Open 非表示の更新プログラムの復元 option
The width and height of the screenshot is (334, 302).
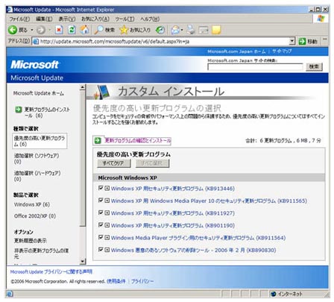coord(41,254)
